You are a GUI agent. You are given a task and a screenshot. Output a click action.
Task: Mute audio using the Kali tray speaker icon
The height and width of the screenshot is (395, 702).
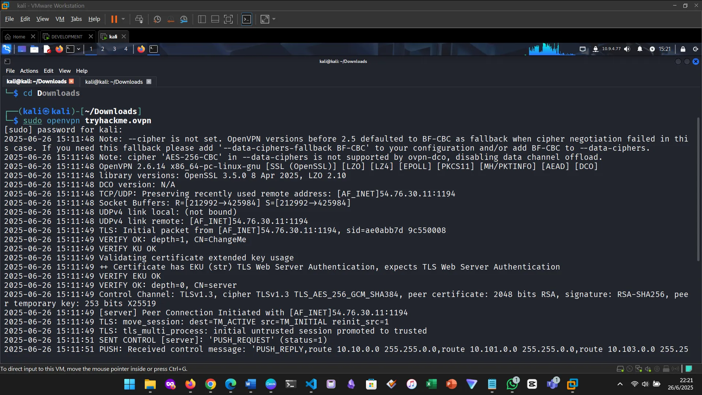point(627,49)
